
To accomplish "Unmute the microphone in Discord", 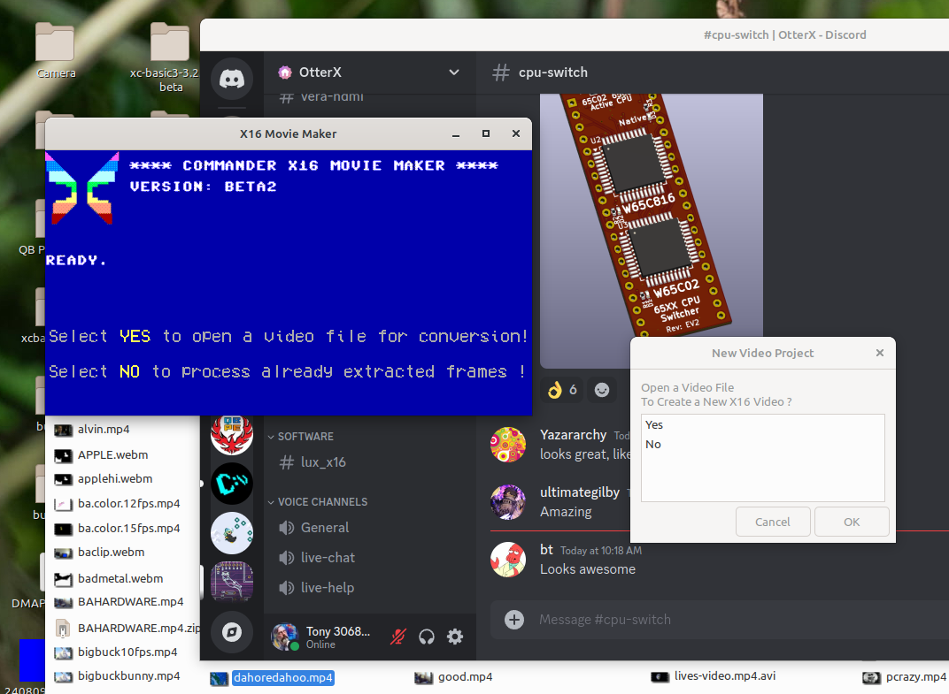I will click(x=397, y=637).
